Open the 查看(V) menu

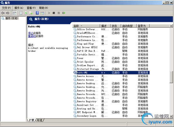coord(31,8)
